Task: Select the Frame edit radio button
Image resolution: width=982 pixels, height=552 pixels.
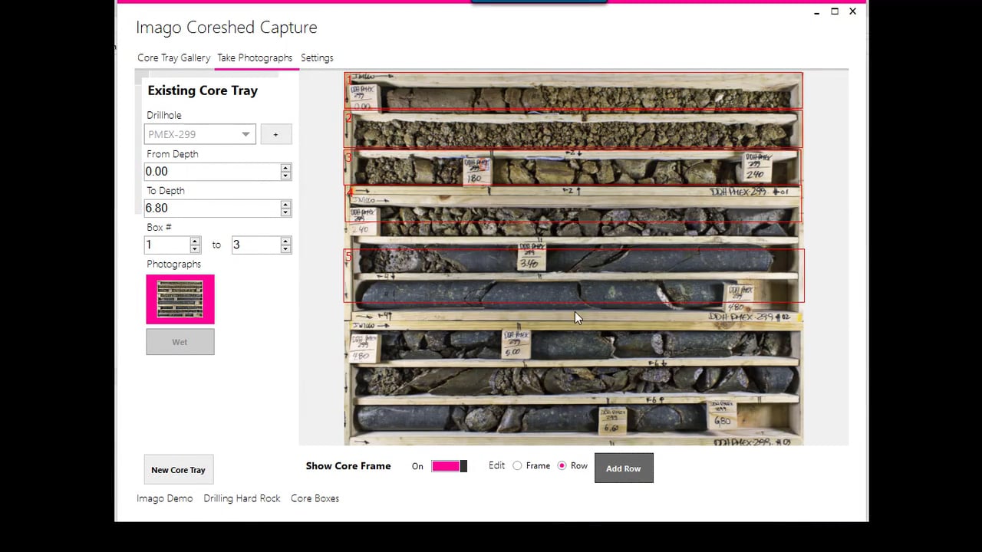Action: (517, 465)
